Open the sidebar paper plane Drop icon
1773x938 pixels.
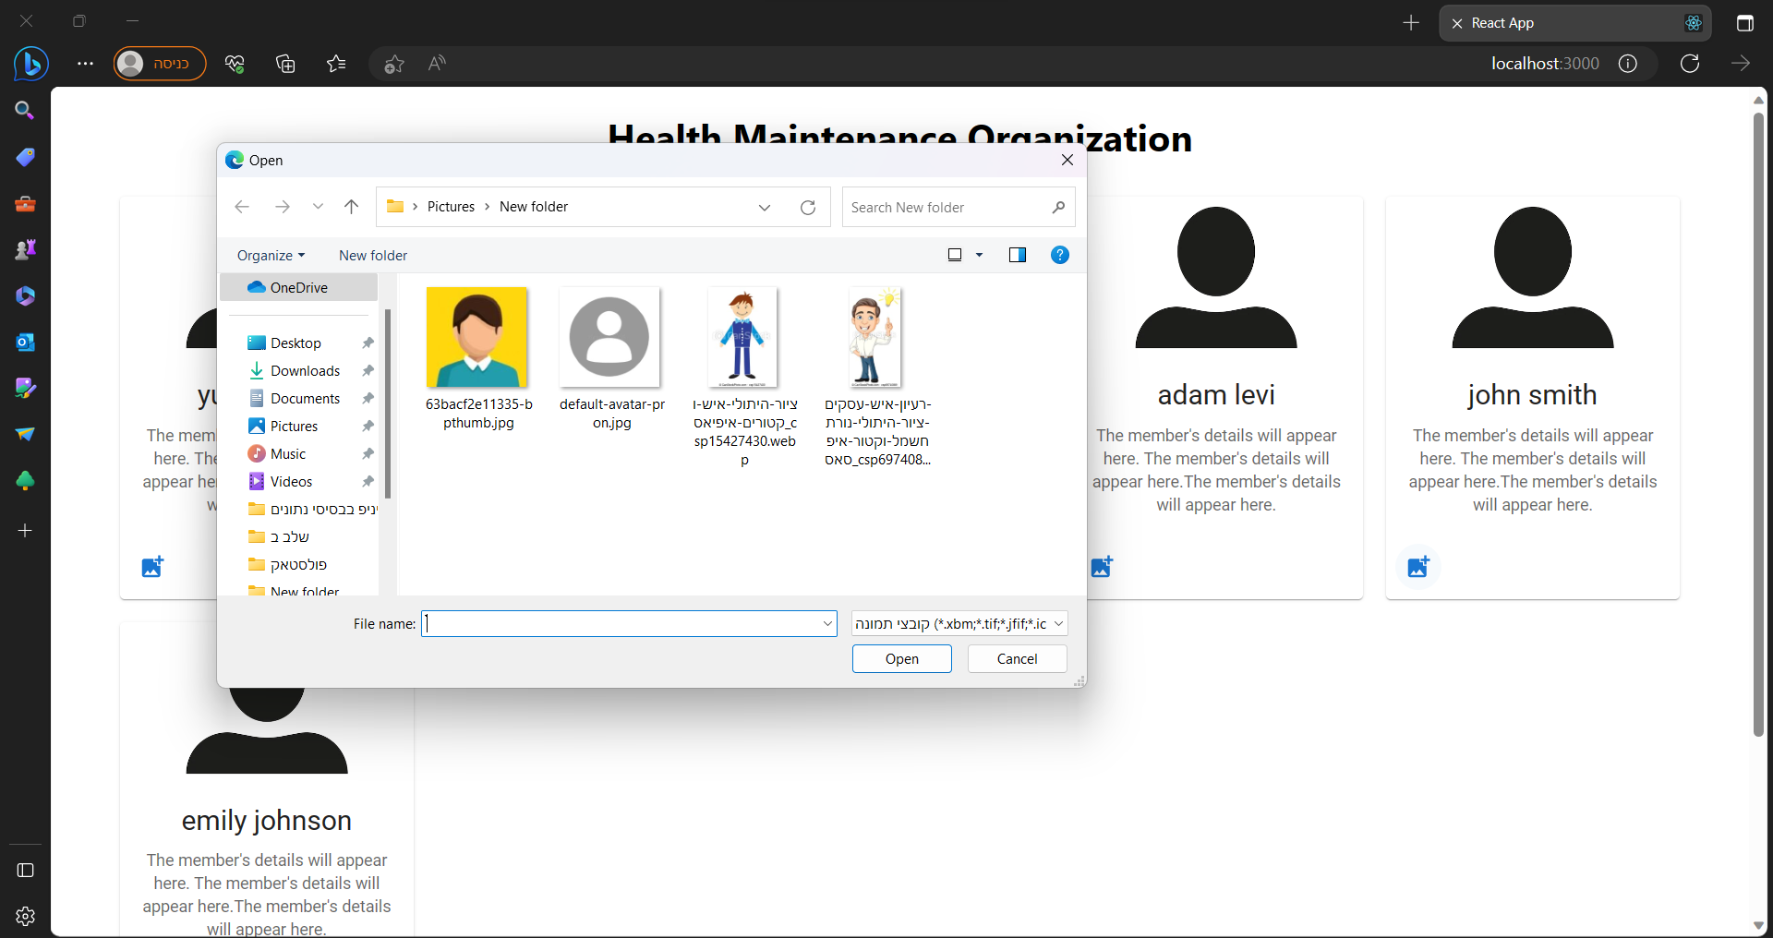click(x=25, y=434)
